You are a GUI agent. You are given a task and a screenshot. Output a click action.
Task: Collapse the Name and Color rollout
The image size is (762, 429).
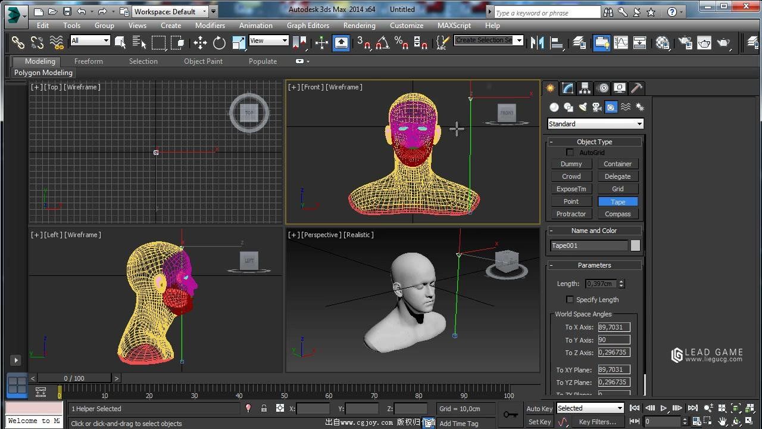point(594,231)
